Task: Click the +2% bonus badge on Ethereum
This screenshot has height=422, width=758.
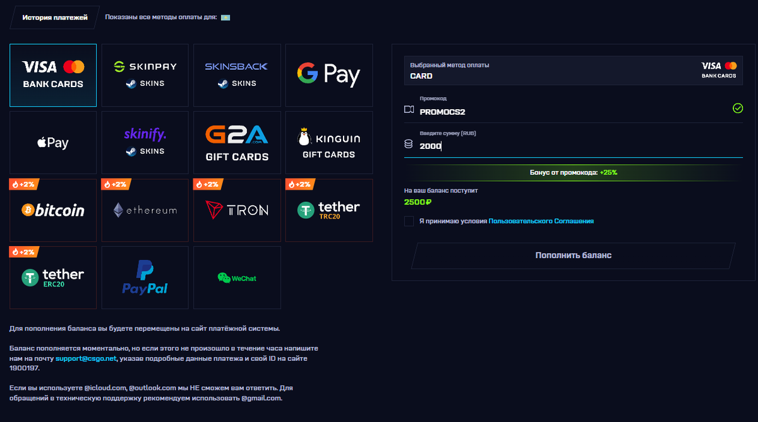Action: 117,184
